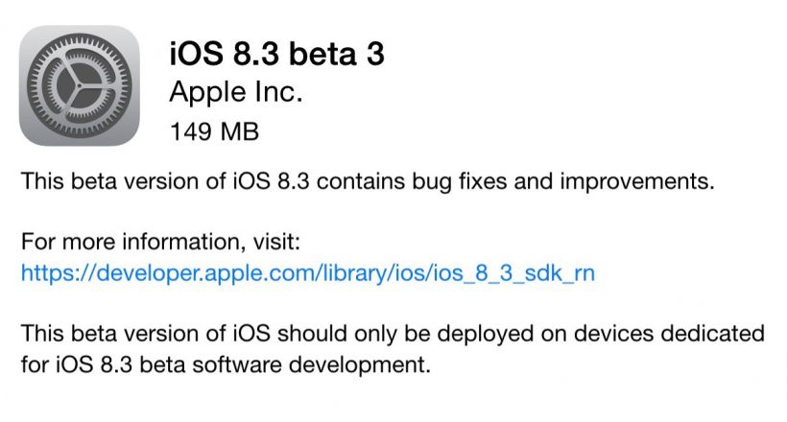Select the iOS 8.3 beta 3 title
This screenshot has height=422, width=787.
[277, 54]
